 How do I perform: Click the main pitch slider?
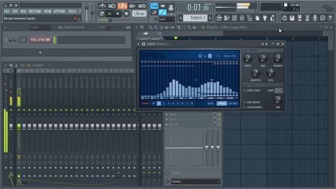tap(92, 13)
